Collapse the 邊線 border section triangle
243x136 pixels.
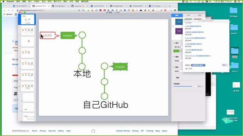174,57
